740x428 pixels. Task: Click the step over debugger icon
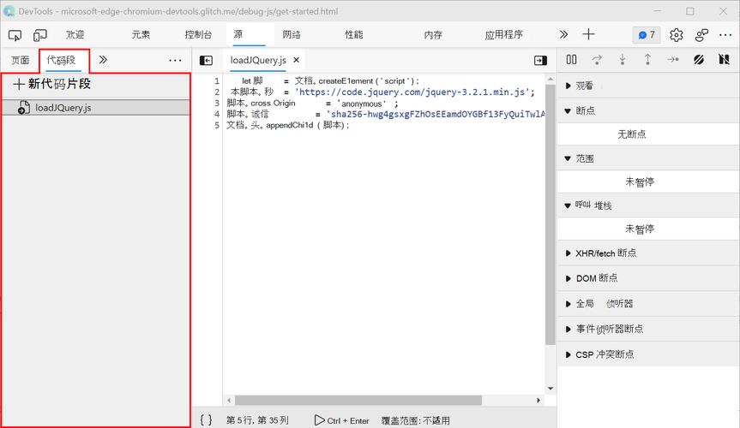(597, 60)
